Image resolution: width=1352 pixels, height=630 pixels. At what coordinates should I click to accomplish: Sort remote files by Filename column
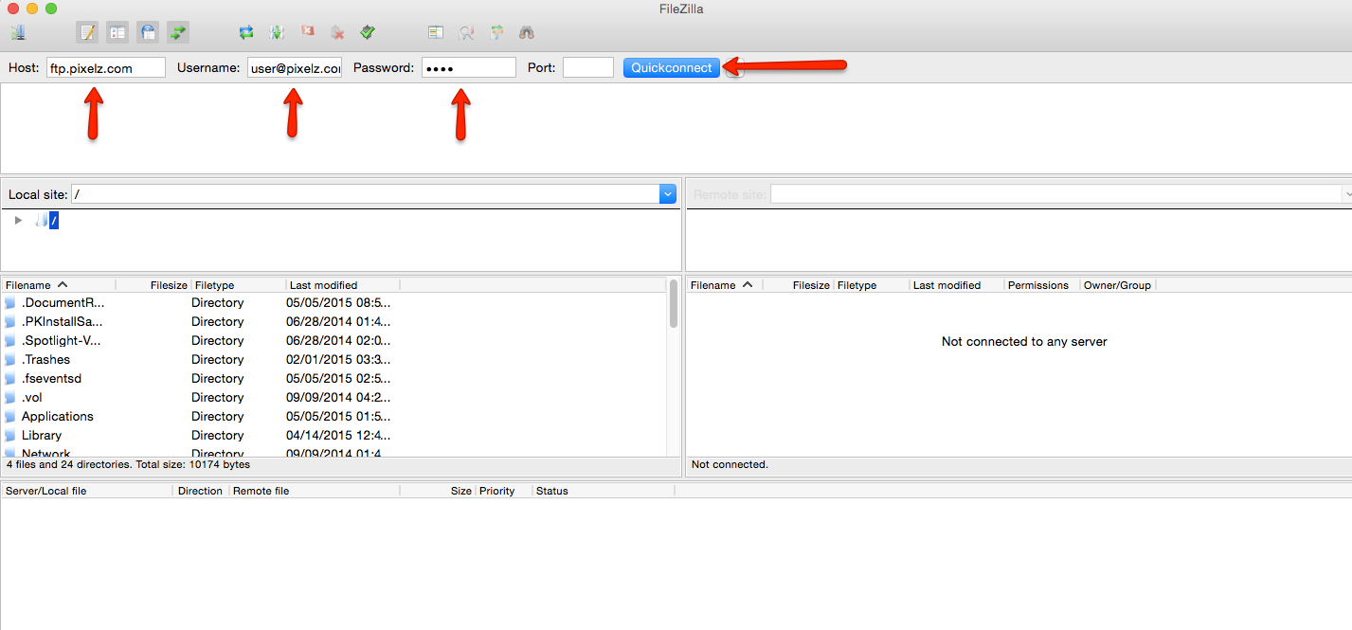pos(724,285)
